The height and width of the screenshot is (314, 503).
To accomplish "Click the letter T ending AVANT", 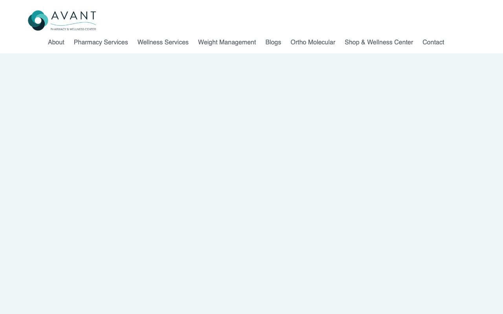I will [x=92, y=16].
